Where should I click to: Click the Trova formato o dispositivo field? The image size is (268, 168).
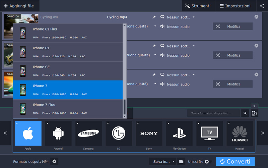click(x=213, y=114)
